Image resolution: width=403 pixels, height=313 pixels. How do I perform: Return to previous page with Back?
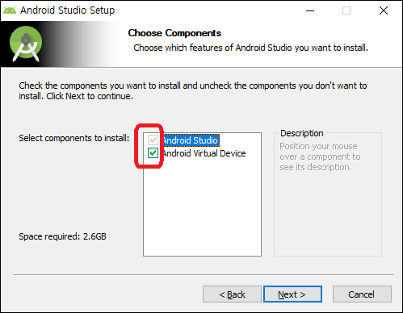[x=232, y=294]
